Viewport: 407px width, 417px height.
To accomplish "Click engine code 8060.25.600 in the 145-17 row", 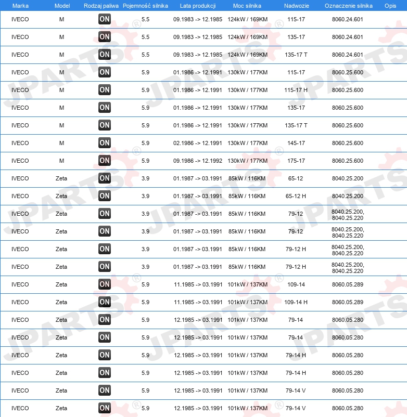I will click(347, 143).
